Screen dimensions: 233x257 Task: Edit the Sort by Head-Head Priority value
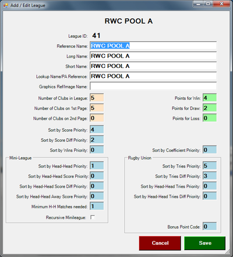[97, 166]
